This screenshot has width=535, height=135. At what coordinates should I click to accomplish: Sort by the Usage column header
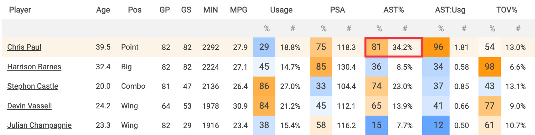[281, 10]
